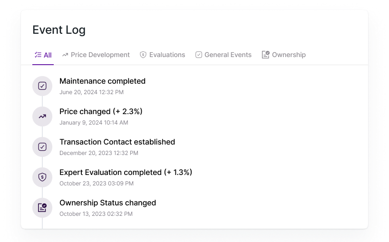Click the Maintenance completed checkmark icon

[x=42, y=86]
